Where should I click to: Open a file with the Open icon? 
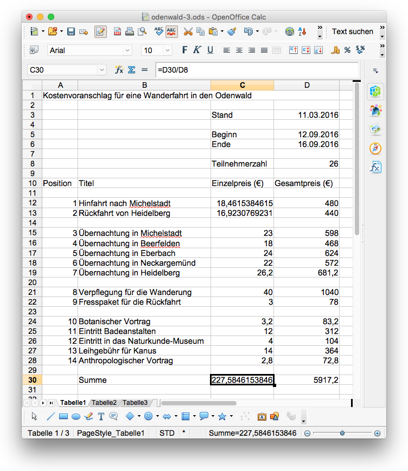53,31
